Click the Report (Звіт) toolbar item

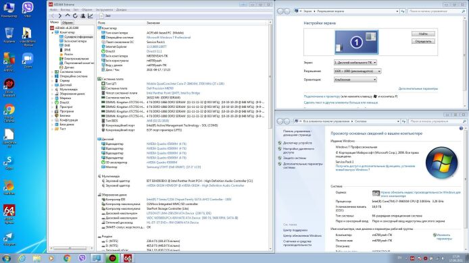[x=105, y=16]
